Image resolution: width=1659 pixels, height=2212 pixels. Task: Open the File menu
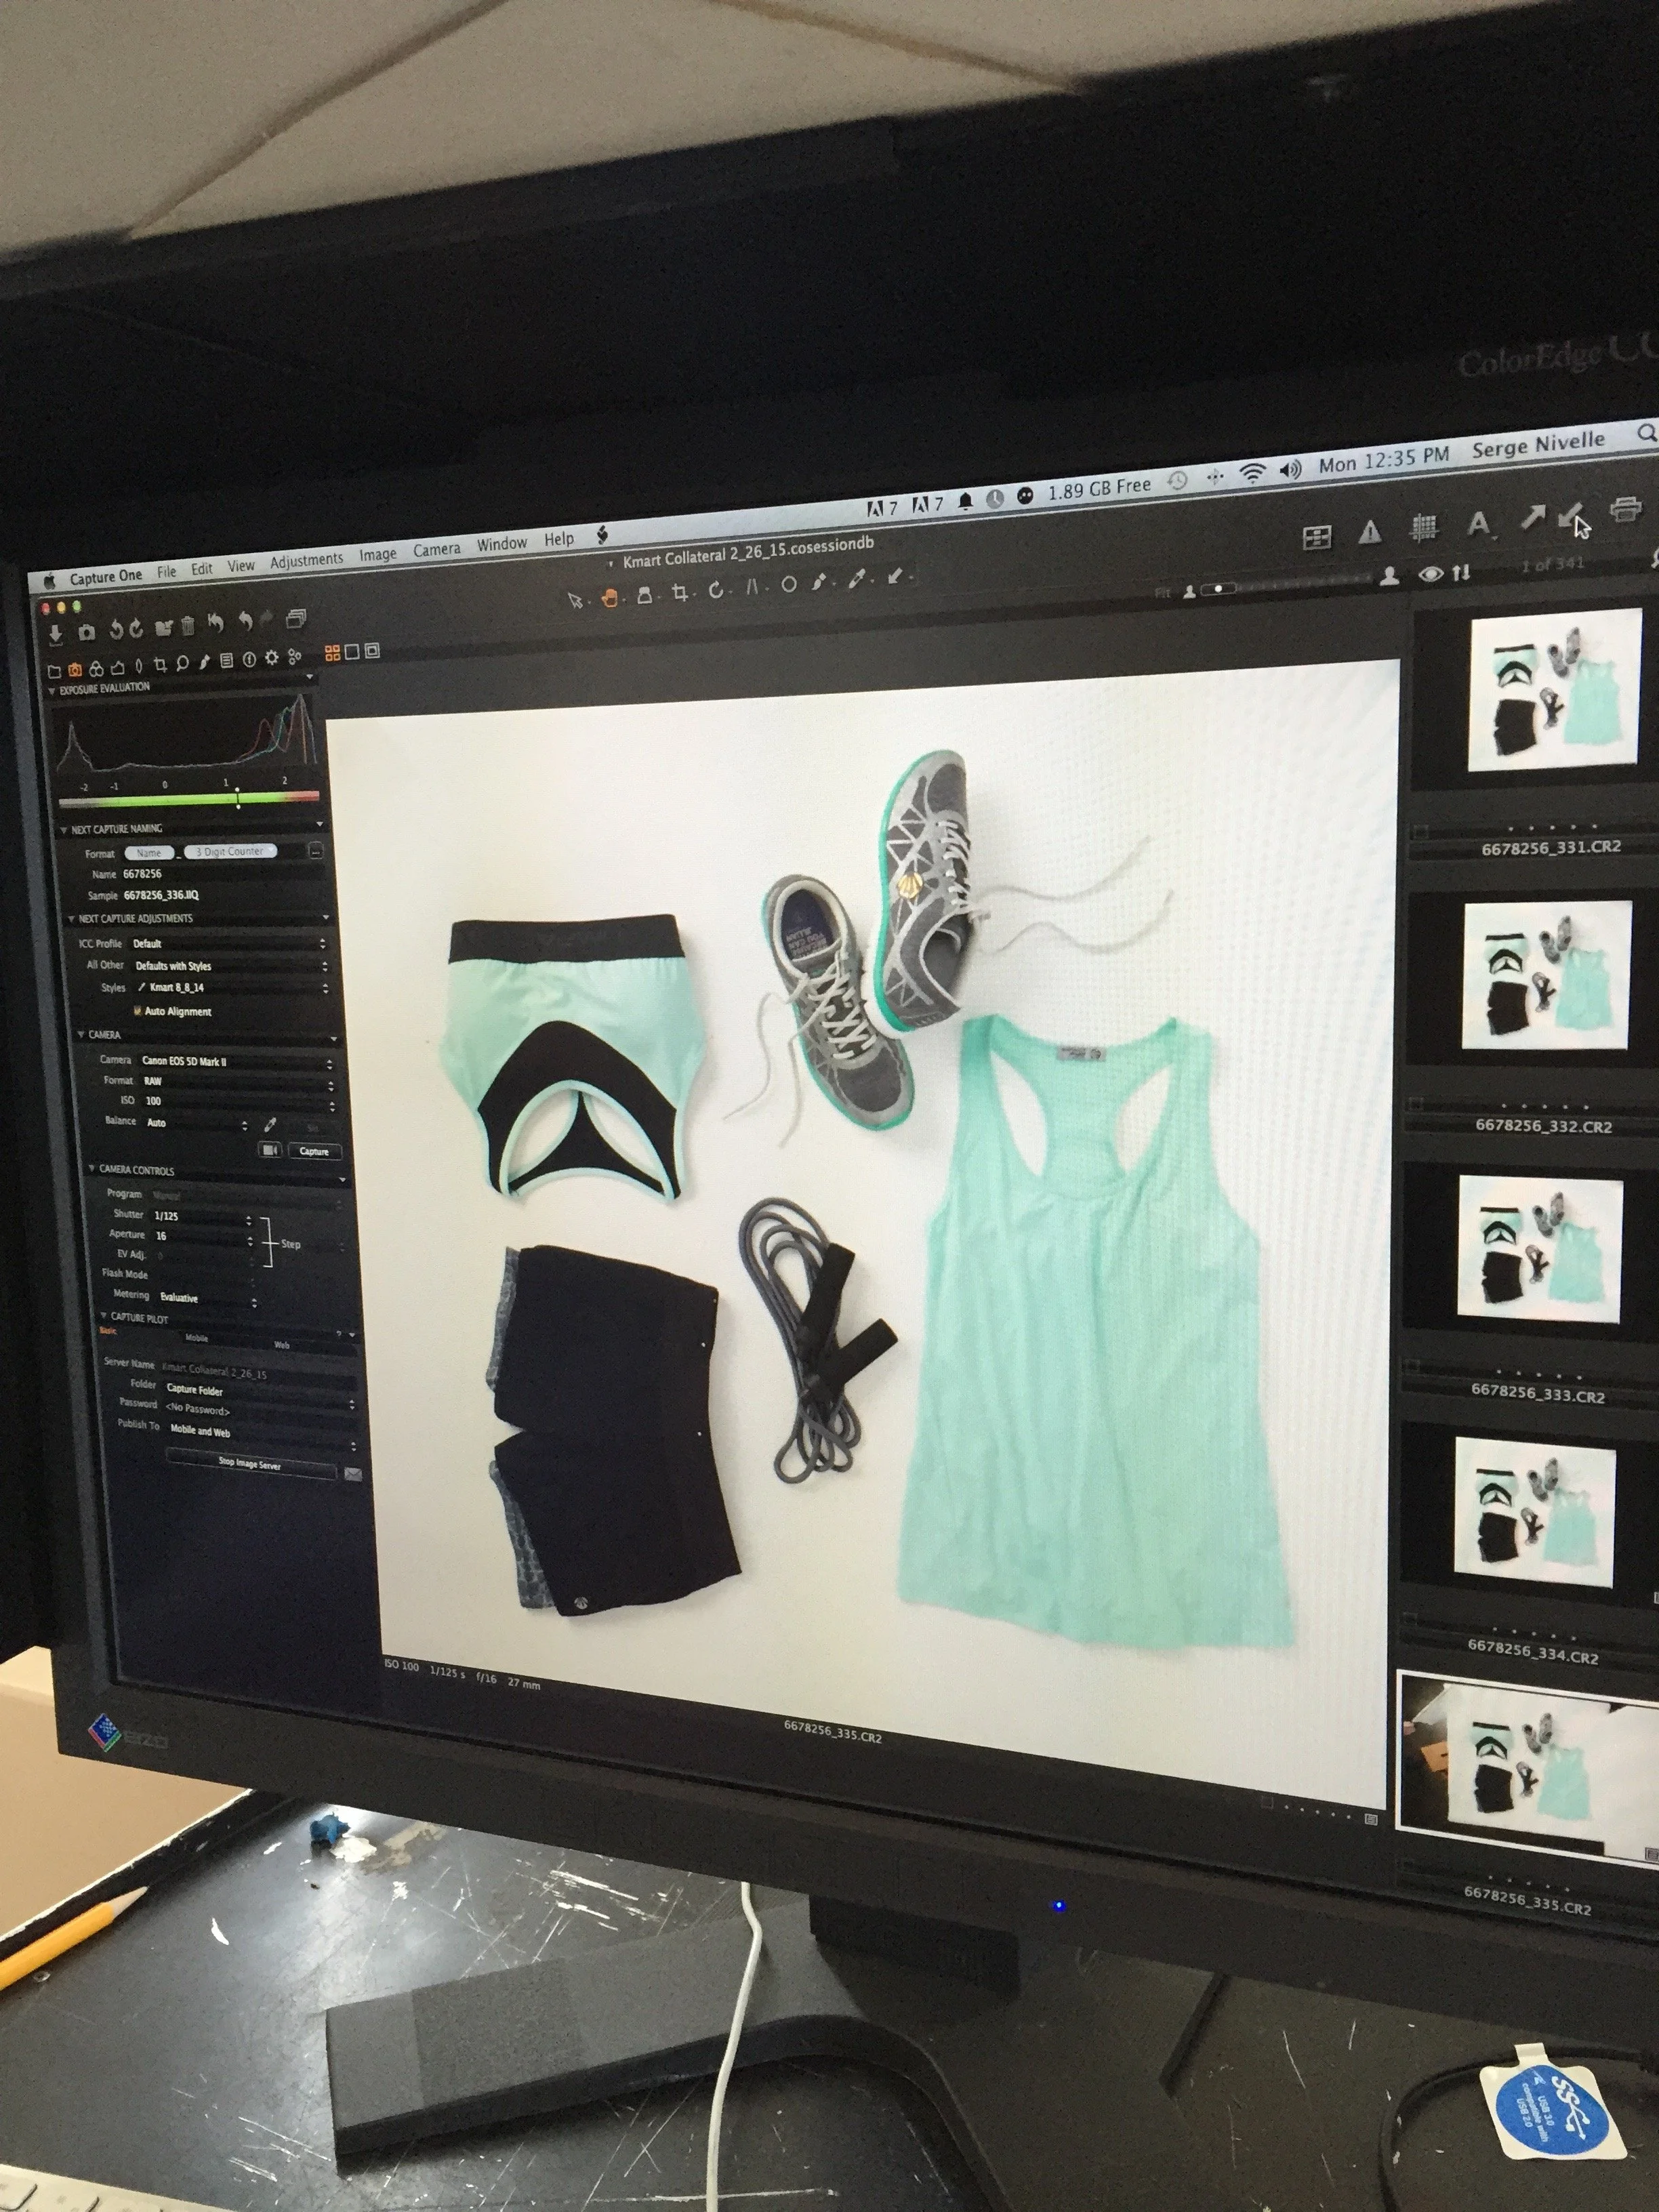(166, 572)
